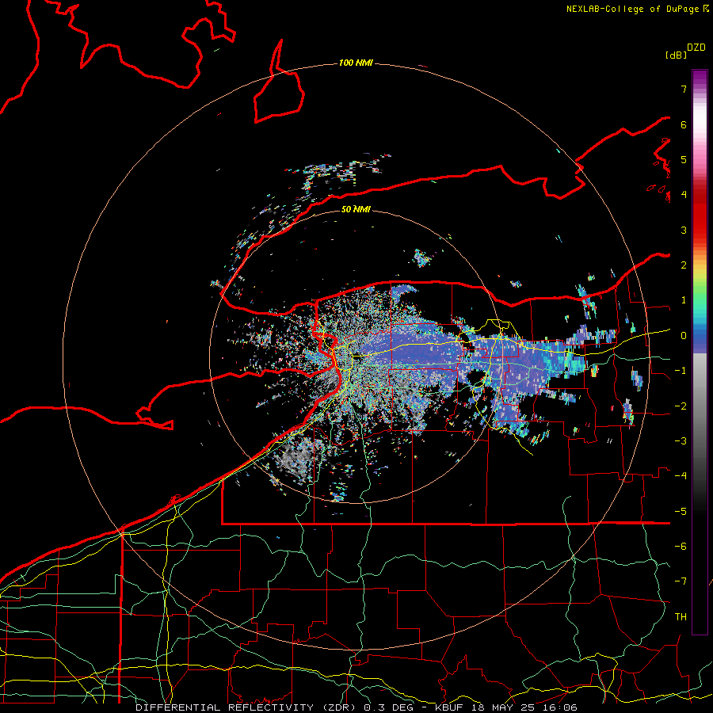
Task: Click the -4 value on the color scale
Action: [x=681, y=476]
